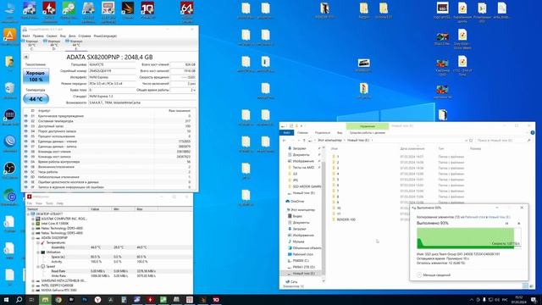
Task: Collapse the Utilization group in HWMonitor
Action: (x=38, y=252)
